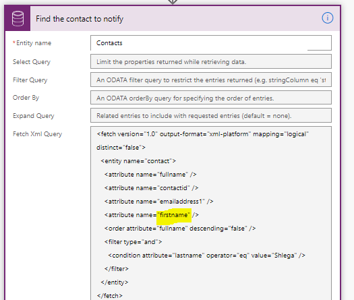The height and width of the screenshot is (300, 354).
Task: Click the 'Find the contact to notify' title
Action: coord(80,19)
